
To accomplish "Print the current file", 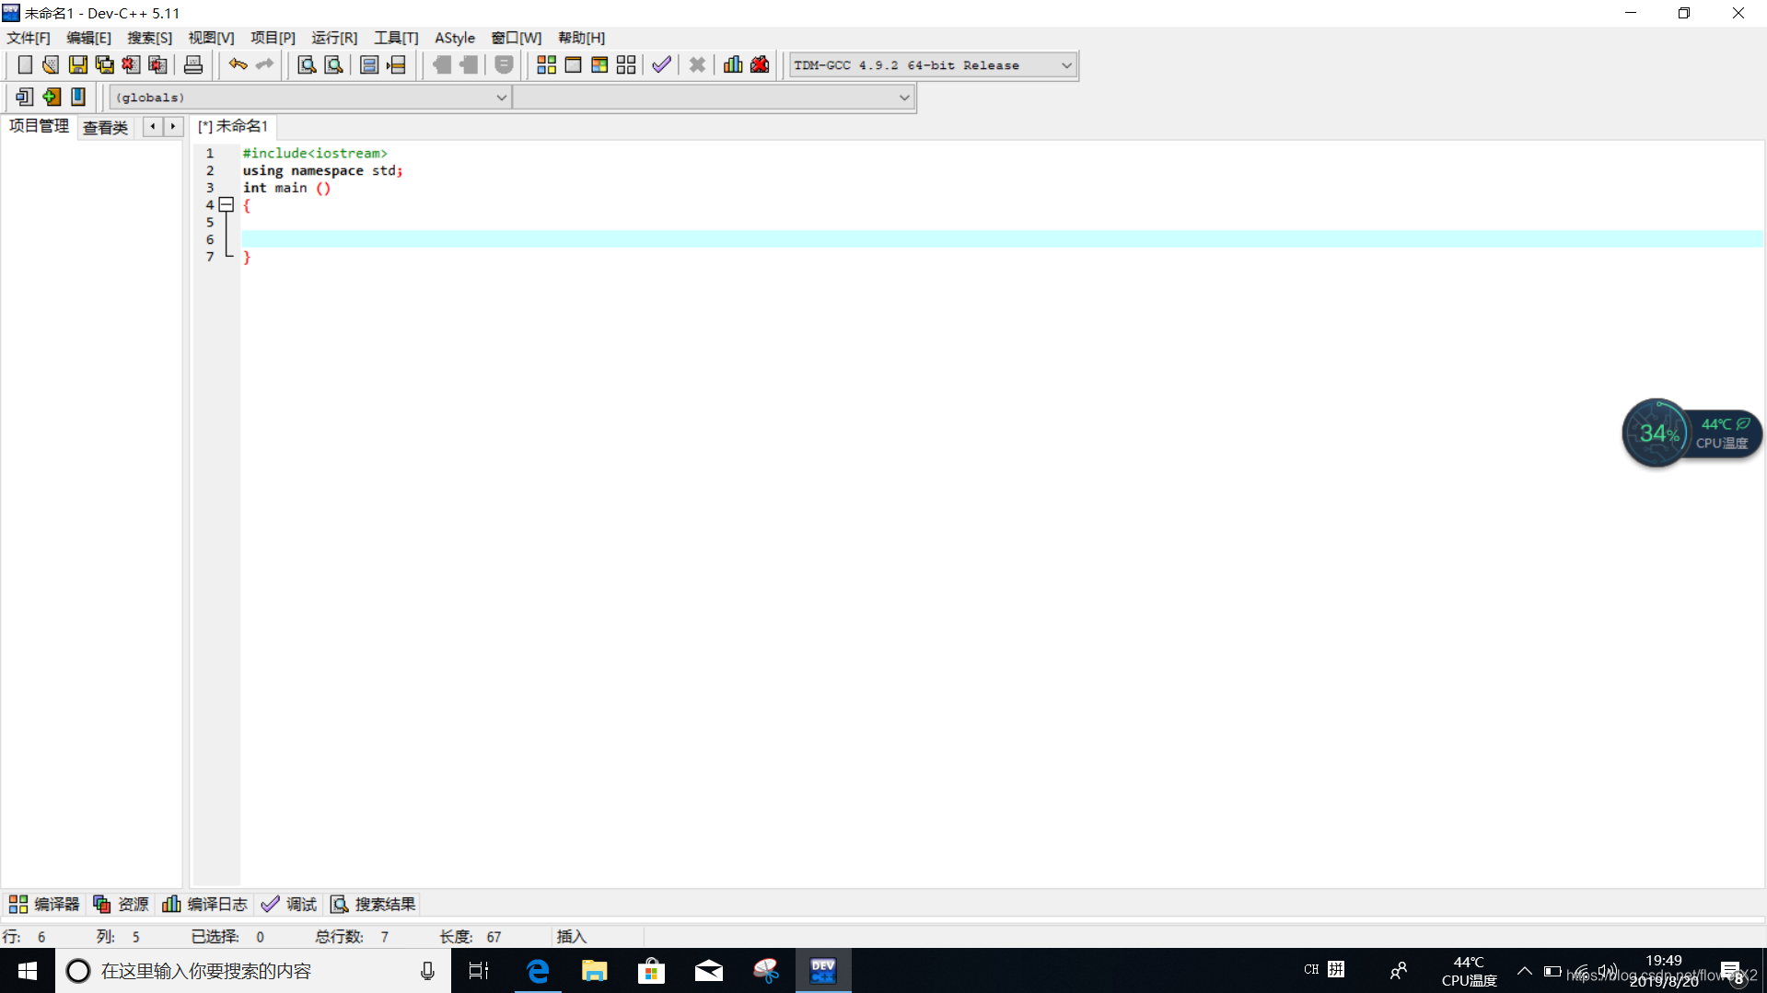I will (x=192, y=64).
